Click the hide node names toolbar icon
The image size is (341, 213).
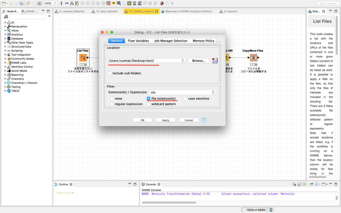tap(140, 3)
